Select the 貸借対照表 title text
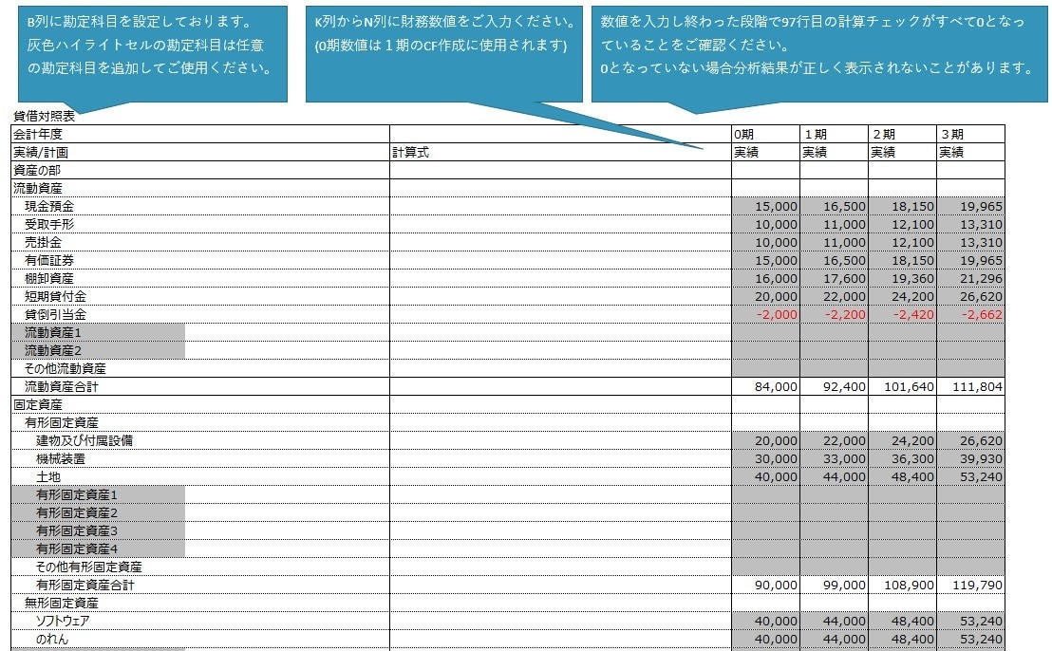This screenshot has width=1052, height=651. 45,116
